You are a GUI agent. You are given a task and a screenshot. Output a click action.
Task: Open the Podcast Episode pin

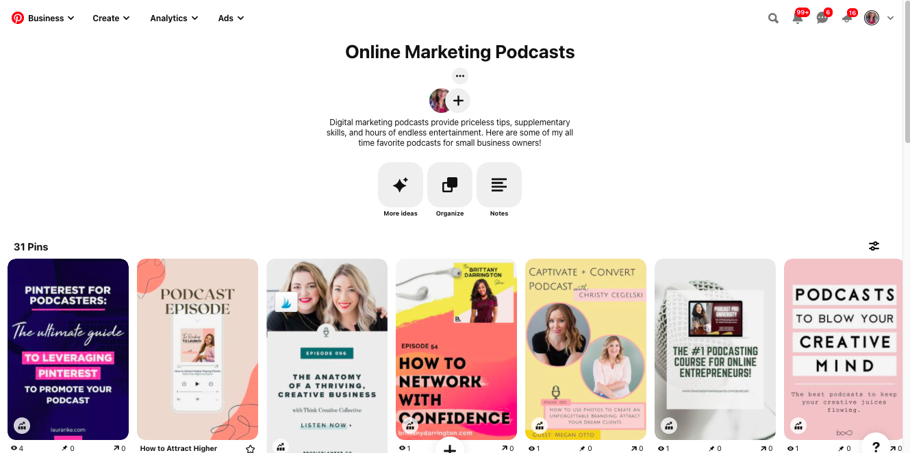[197, 349]
